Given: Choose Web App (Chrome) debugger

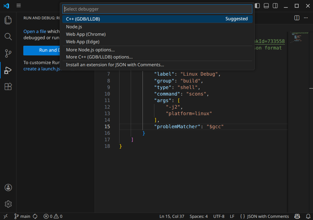Looking at the screenshot, I should [157, 34].
